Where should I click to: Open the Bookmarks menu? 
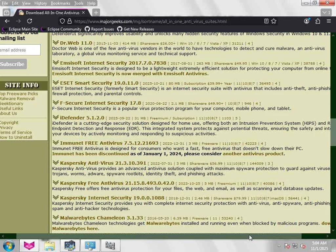pos(60,3)
